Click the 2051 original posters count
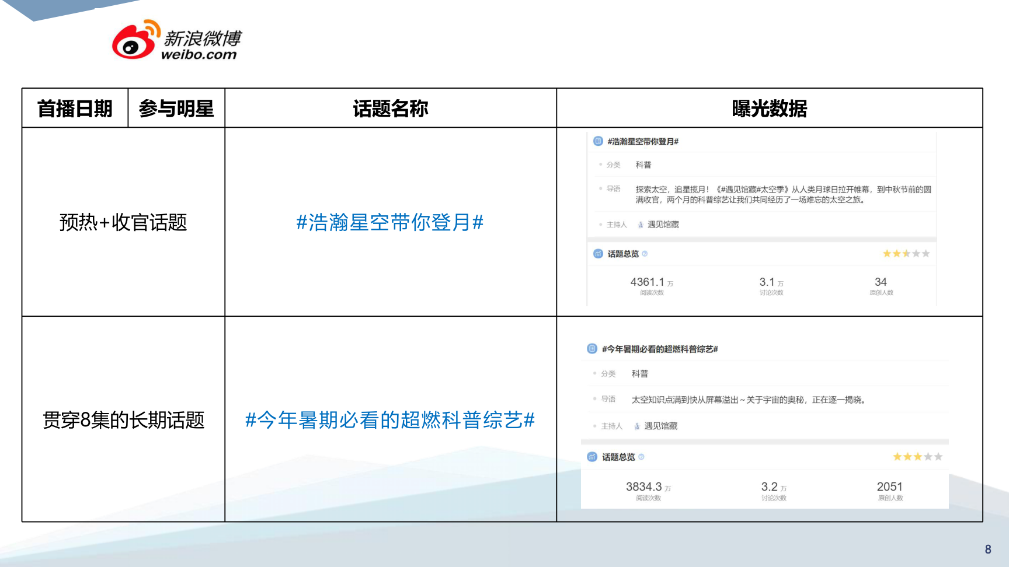 (x=890, y=487)
